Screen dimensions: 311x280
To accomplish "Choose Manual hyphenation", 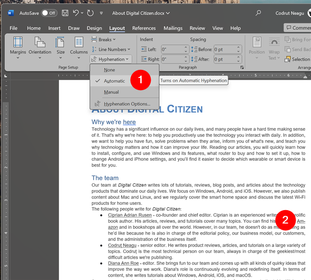I will coord(125,92).
